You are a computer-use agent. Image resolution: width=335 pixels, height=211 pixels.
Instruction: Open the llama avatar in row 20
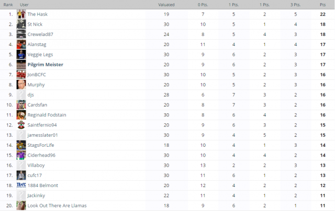point(21,206)
